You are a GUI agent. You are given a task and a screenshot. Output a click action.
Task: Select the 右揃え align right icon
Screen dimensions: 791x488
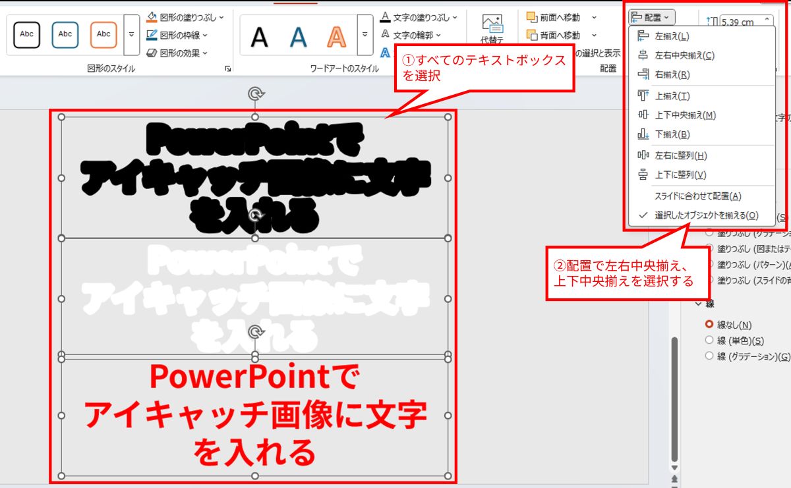pyautogui.click(x=643, y=75)
